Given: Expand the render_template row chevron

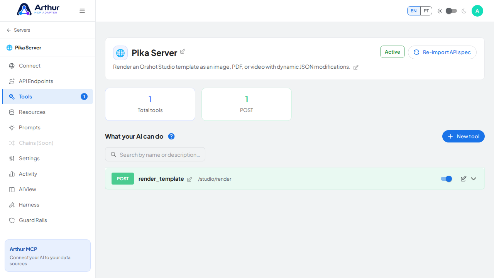Looking at the screenshot, I should [474, 179].
